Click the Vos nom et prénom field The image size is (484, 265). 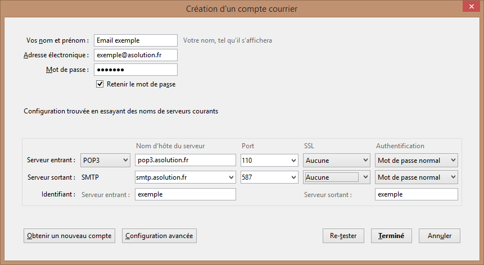point(136,40)
